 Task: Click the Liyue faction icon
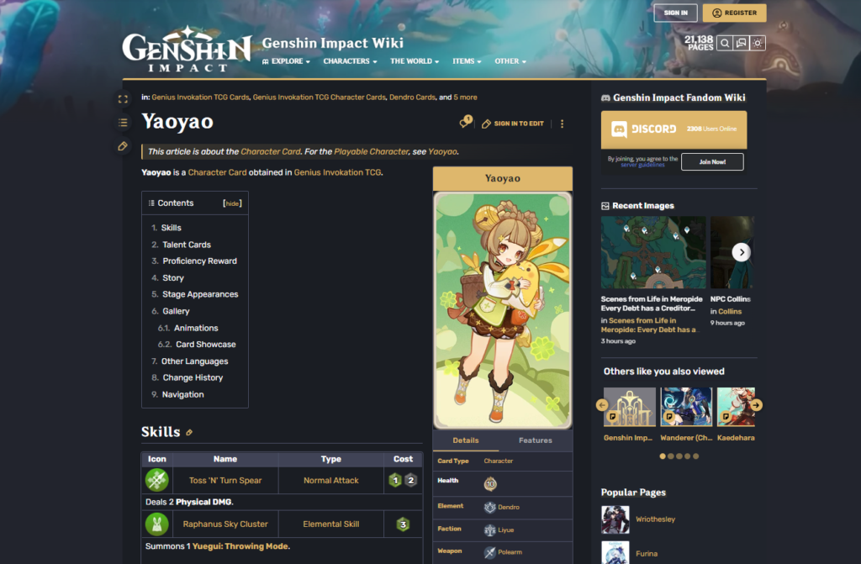tap(490, 530)
